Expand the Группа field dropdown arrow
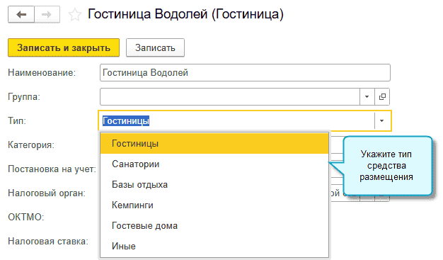 pyautogui.click(x=367, y=97)
